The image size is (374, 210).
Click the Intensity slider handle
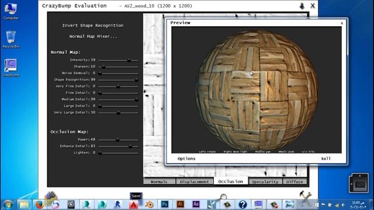coord(129,61)
